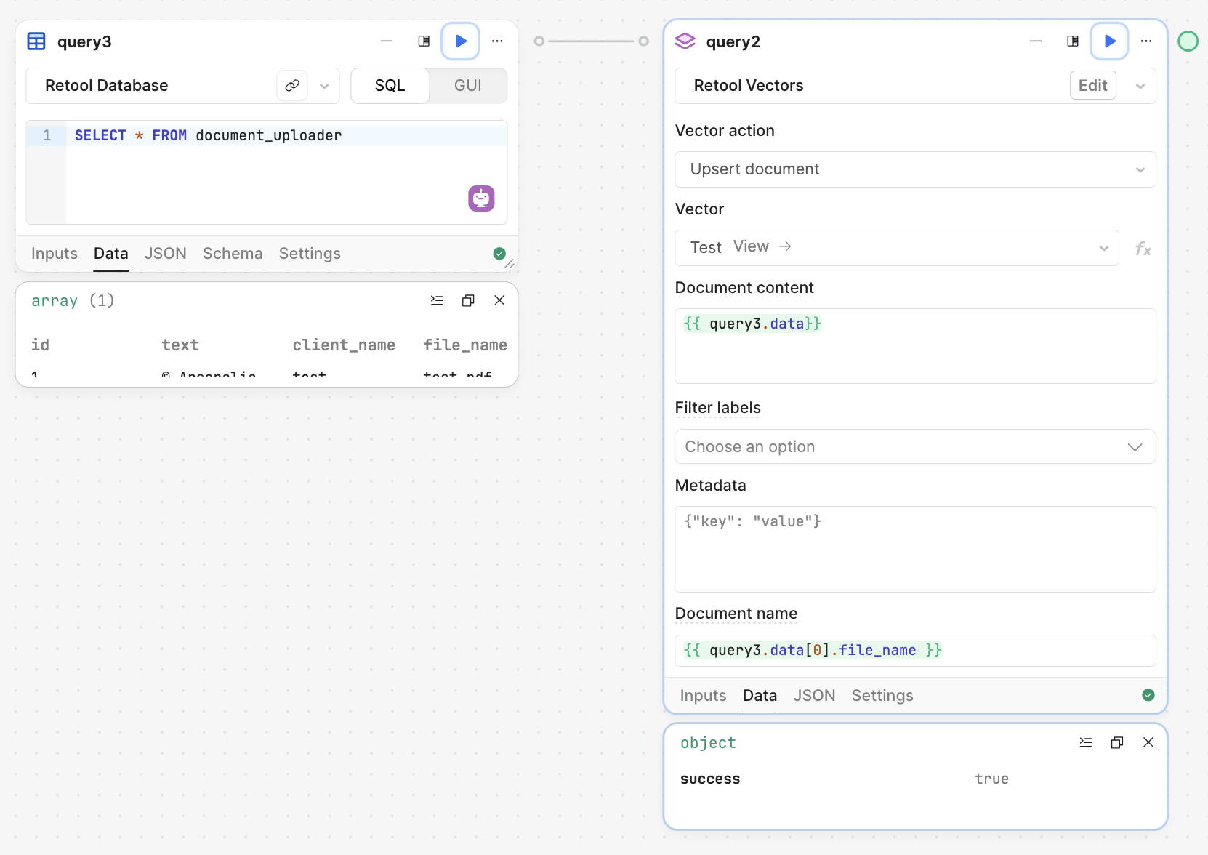
Task: Open query3 more options menu
Action: pos(497,41)
